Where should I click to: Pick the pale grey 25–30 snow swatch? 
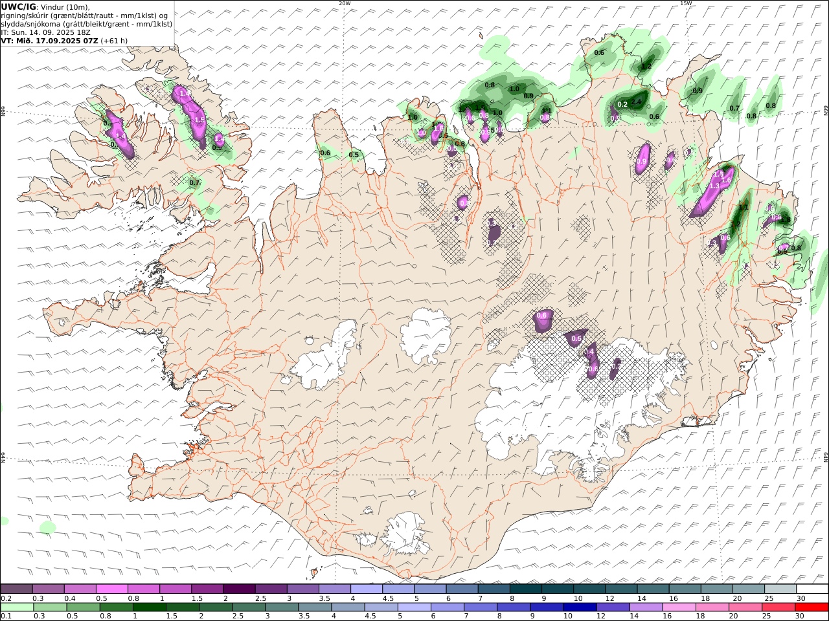pos(780,589)
